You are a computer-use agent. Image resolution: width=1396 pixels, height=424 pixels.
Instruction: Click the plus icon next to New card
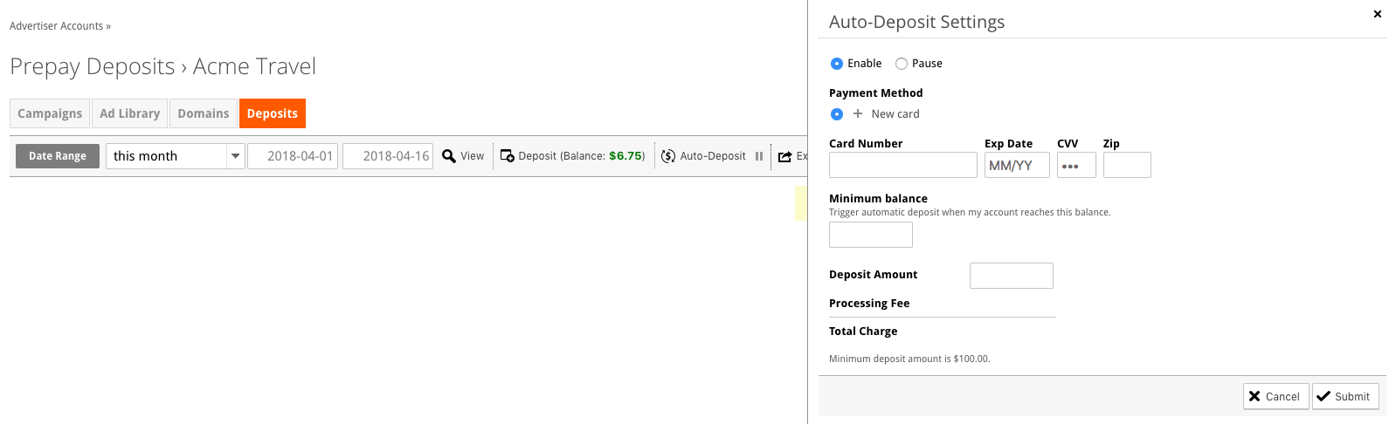click(x=858, y=113)
